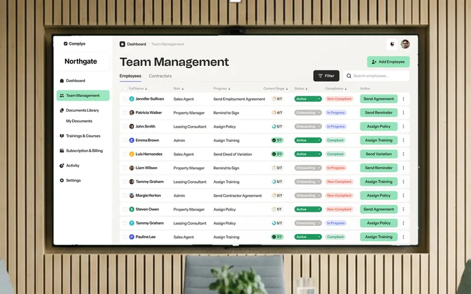Click the Complyo logo icon
The height and width of the screenshot is (294, 471).
pyautogui.click(x=65, y=44)
